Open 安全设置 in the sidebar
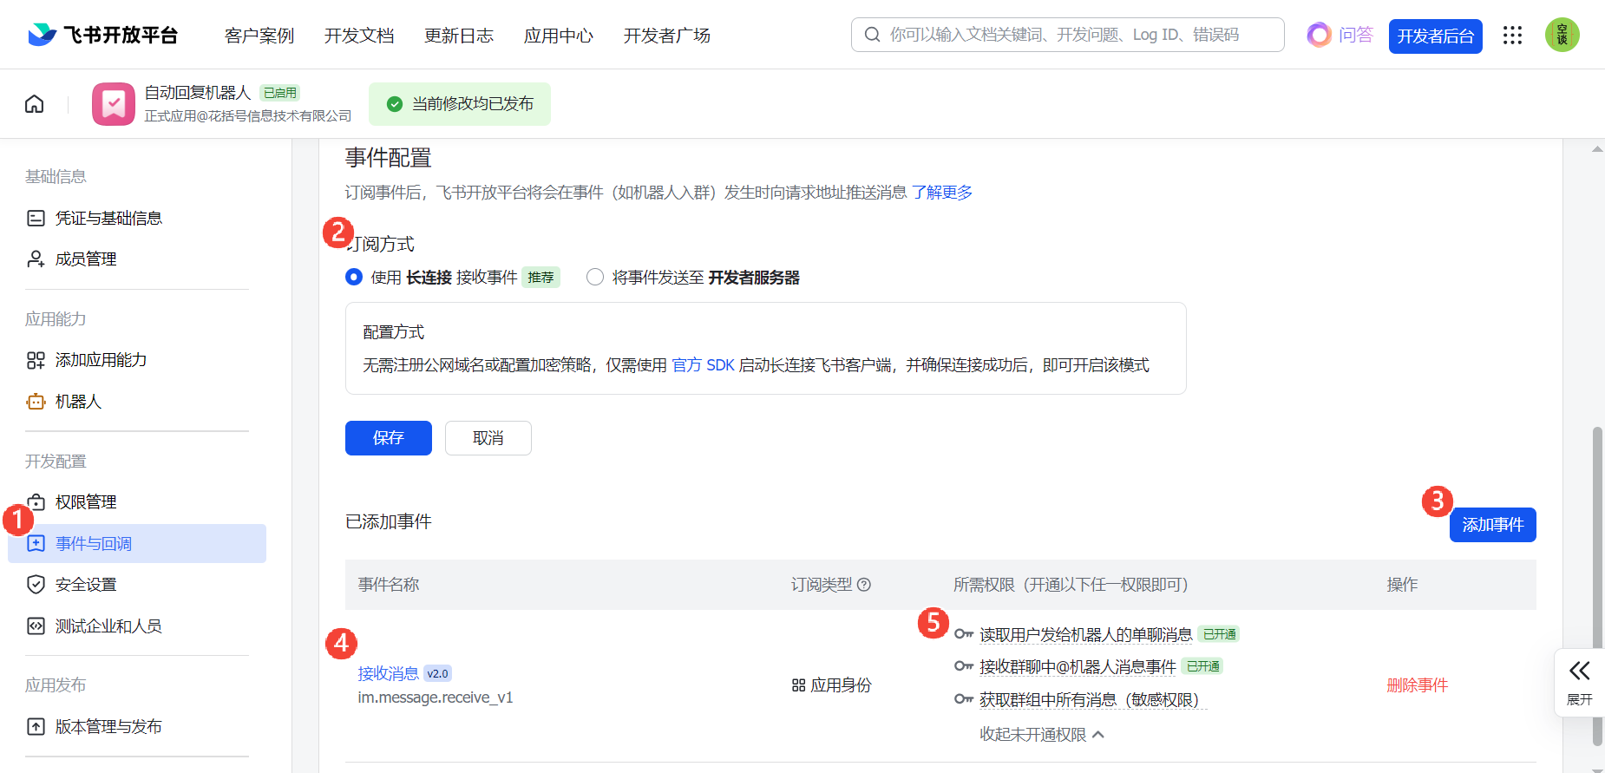The width and height of the screenshot is (1605, 773). pos(85,585)
